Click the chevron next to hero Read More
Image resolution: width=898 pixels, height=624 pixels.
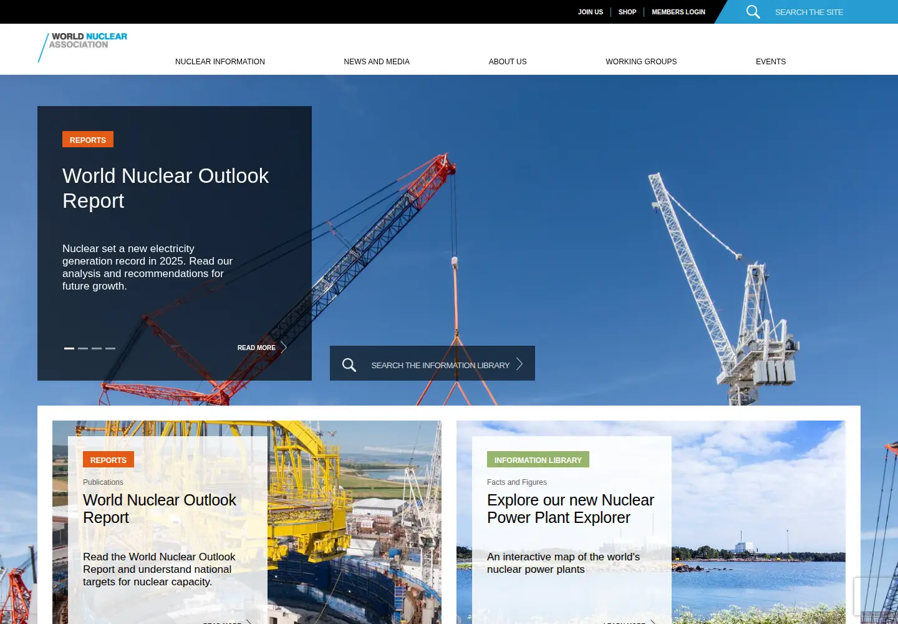pyautogui.click(x=283, y=348)
